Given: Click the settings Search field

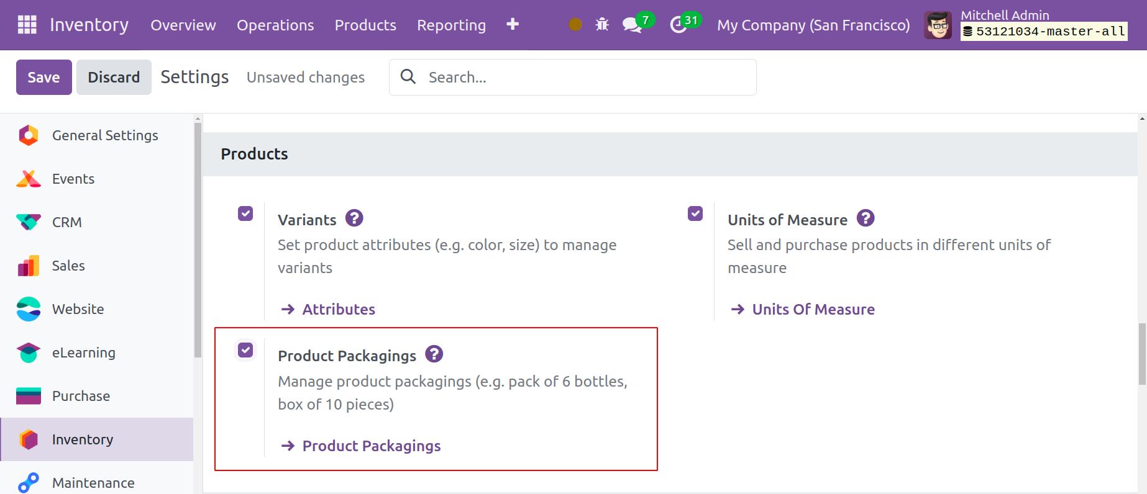Looking at the screenshot, I should (x=584, y=78).
